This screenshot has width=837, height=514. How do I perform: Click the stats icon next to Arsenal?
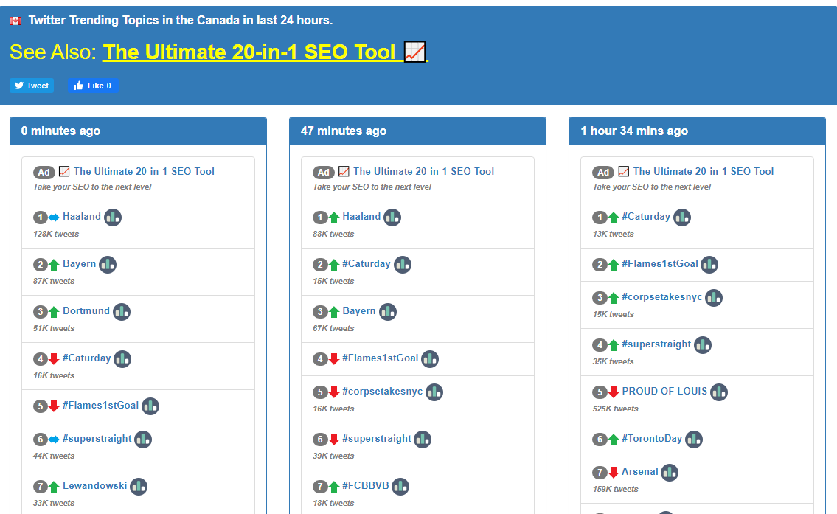click(670, 473)
